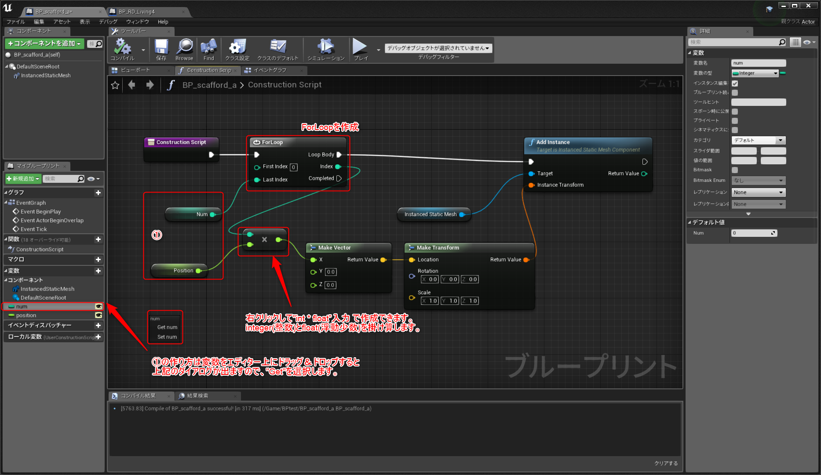Enable ブループリント読み取り専用 checkbox
821x475 pixels.
coord(735,93)
